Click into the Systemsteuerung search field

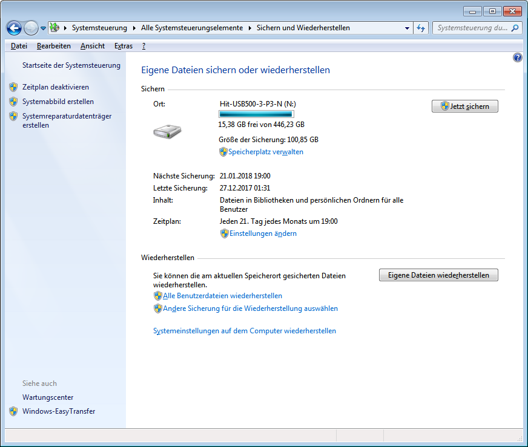click(x=471, y=28)
